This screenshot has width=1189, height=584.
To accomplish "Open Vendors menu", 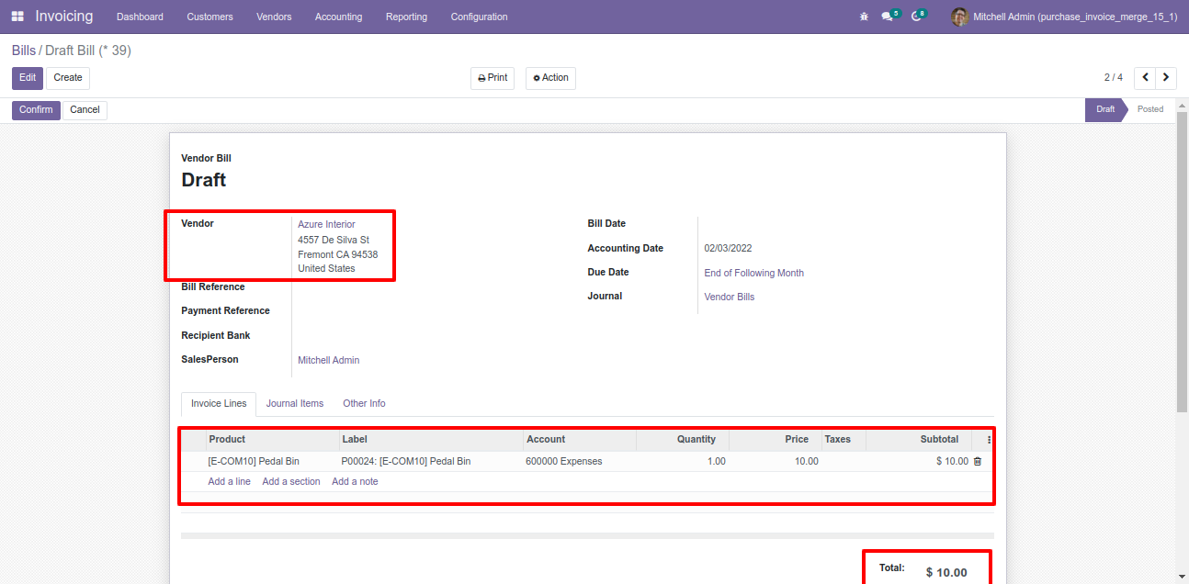I will pos(274,17).
